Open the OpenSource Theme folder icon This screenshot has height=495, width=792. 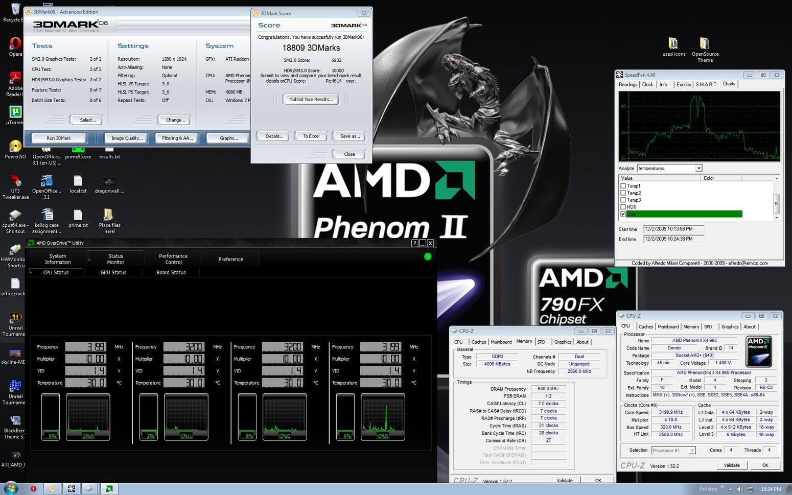coord(704,44)
